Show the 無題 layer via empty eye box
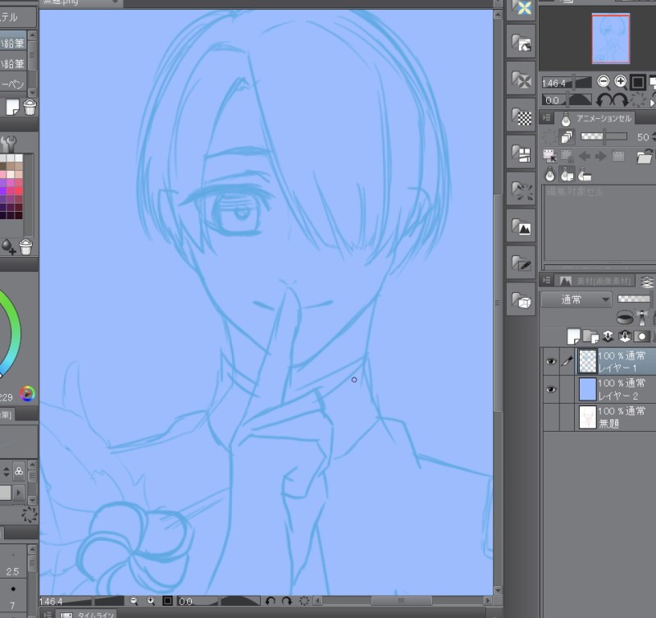 (x=551, y=417)
